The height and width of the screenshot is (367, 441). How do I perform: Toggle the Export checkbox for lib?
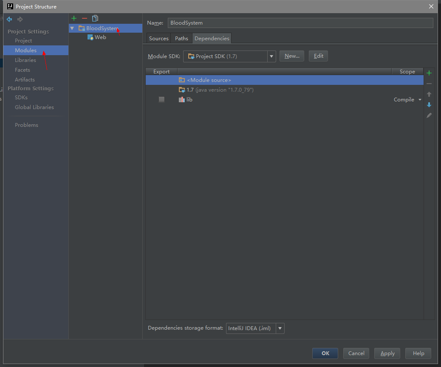pos(161,99)
